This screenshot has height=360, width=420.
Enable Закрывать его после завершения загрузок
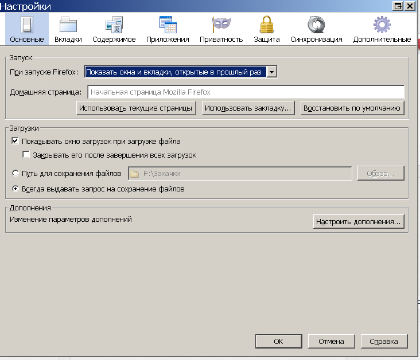tap(26, 155)
